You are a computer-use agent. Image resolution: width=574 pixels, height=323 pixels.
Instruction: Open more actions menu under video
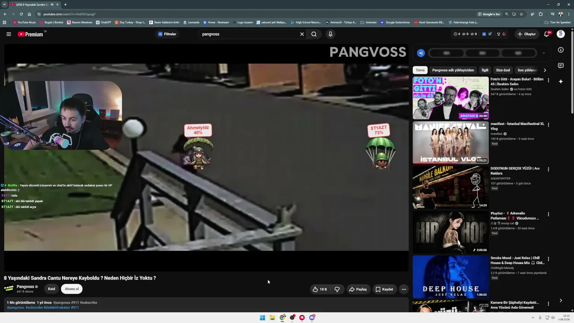point(404,289)
